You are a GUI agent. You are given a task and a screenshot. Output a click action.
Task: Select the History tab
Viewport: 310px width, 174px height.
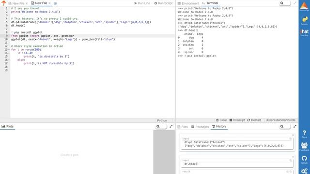tap(219, 127)
